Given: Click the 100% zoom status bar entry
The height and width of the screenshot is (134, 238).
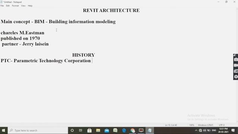Looking at the screenshot, I should point(192,125).
